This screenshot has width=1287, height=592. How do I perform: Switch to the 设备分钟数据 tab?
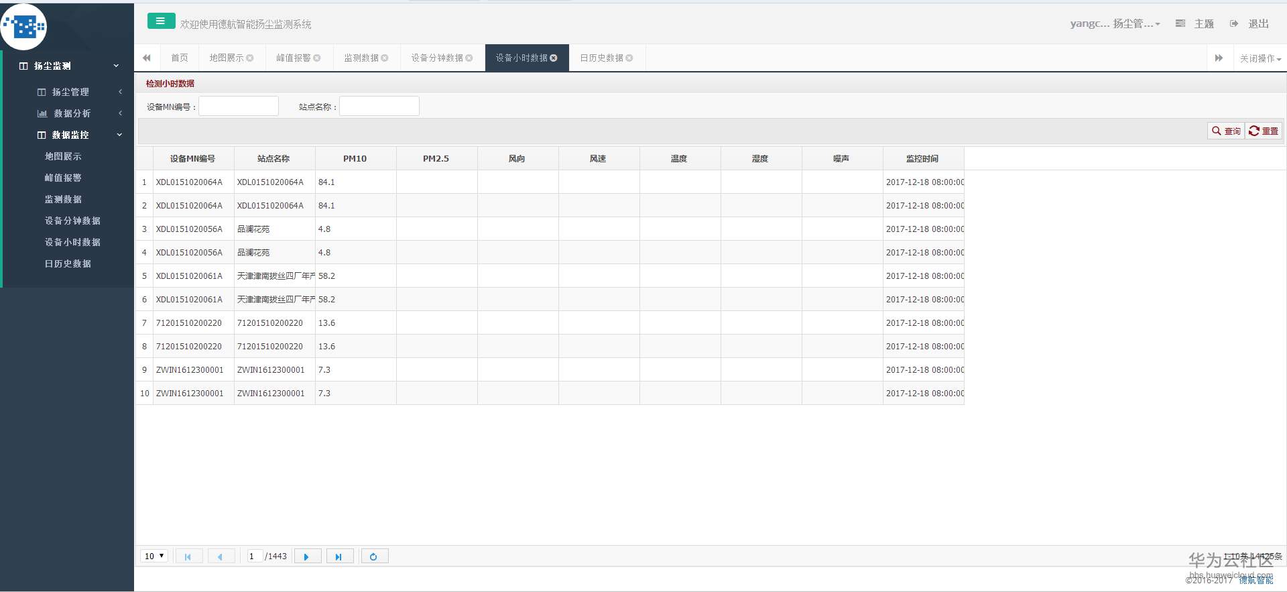click(x=437, y=58)
